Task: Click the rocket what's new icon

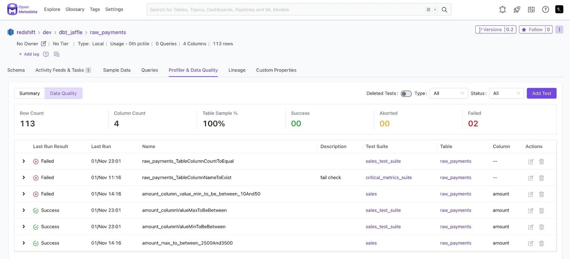Action: 517,10
